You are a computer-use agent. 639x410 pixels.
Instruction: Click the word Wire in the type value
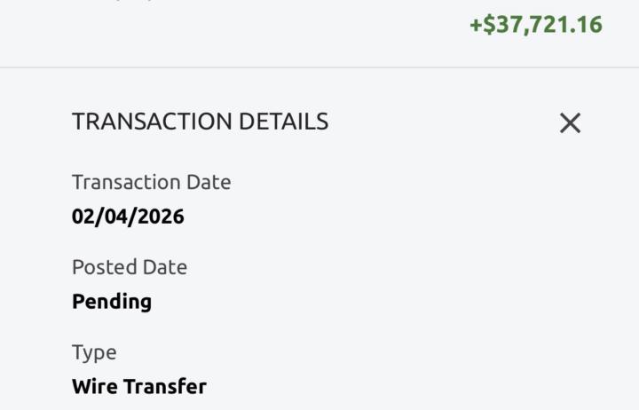point(94,387)
